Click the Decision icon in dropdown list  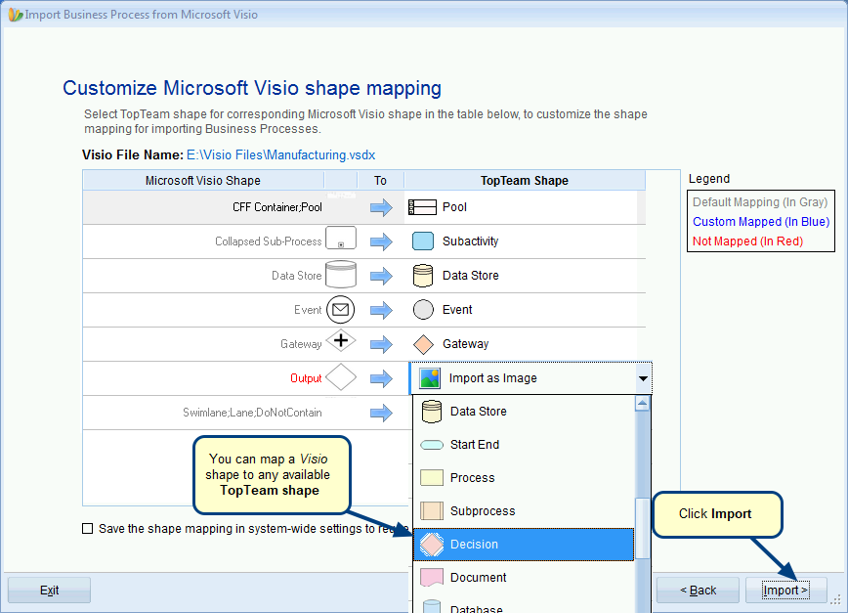coord(432,545)
